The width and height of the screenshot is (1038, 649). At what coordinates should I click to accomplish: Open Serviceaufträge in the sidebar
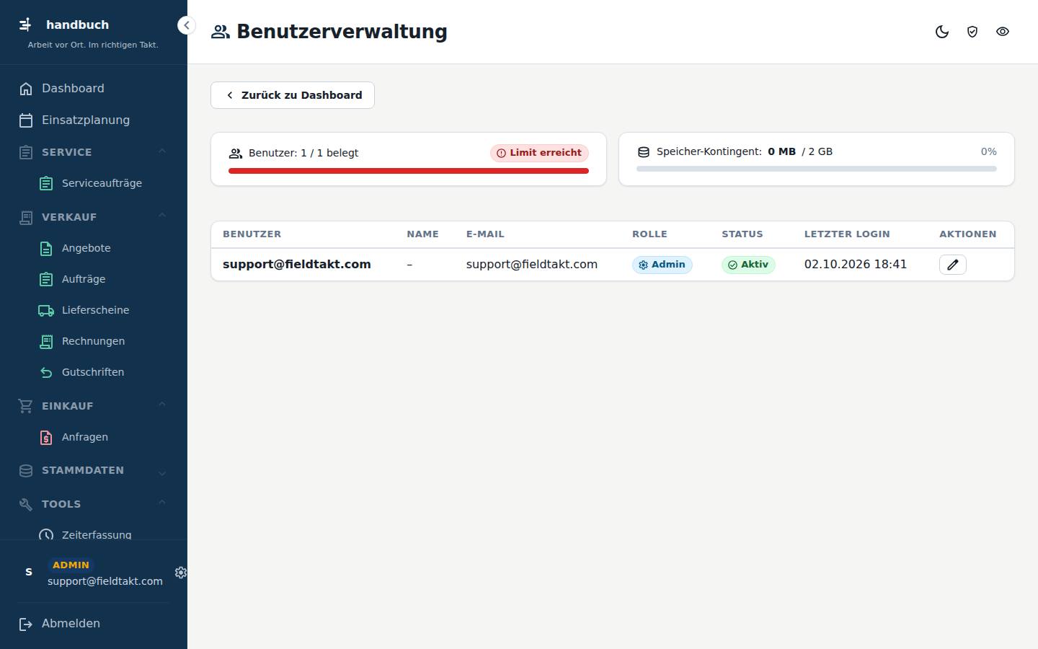point(104,183)
